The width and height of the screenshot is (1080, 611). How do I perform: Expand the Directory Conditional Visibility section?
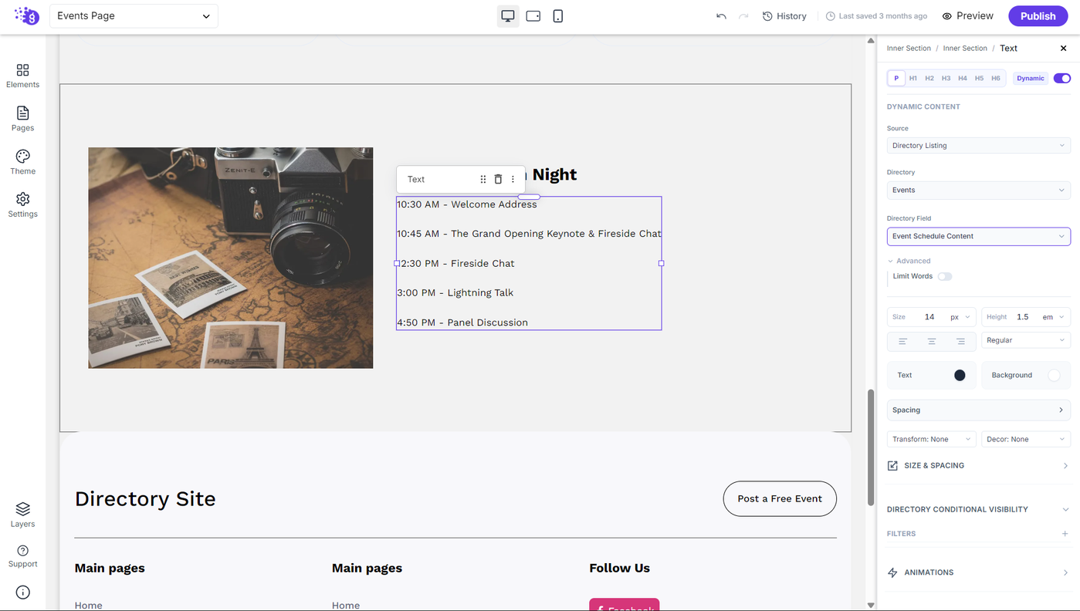(x=978, y=509)
